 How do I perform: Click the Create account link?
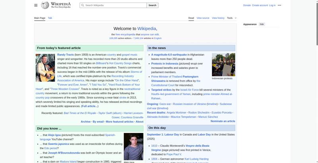click(x=260, y=5)
